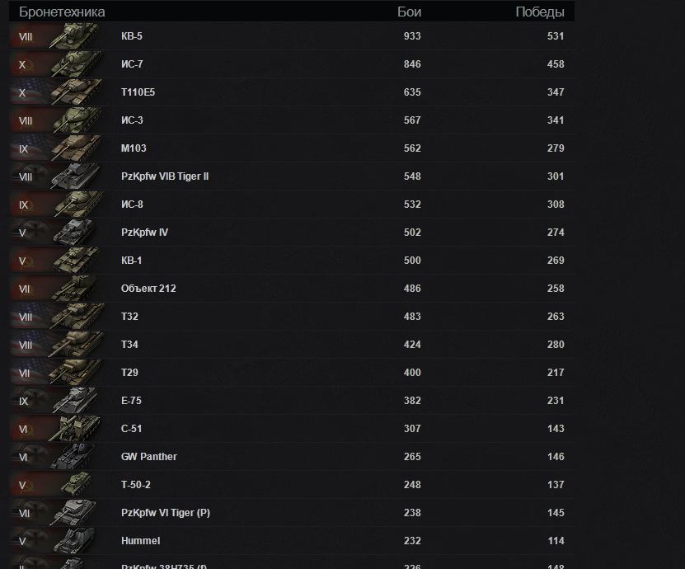
Task: Select the T29 row name
Action: tap(129, 373)
